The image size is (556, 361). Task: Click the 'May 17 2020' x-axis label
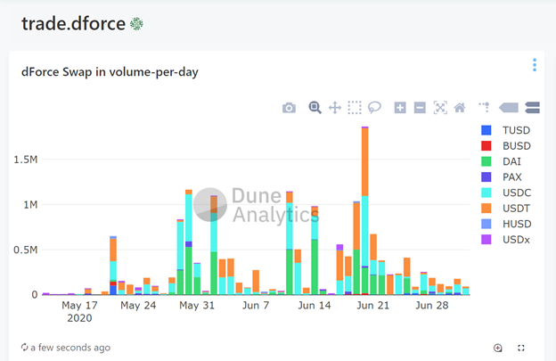point(79,311)
